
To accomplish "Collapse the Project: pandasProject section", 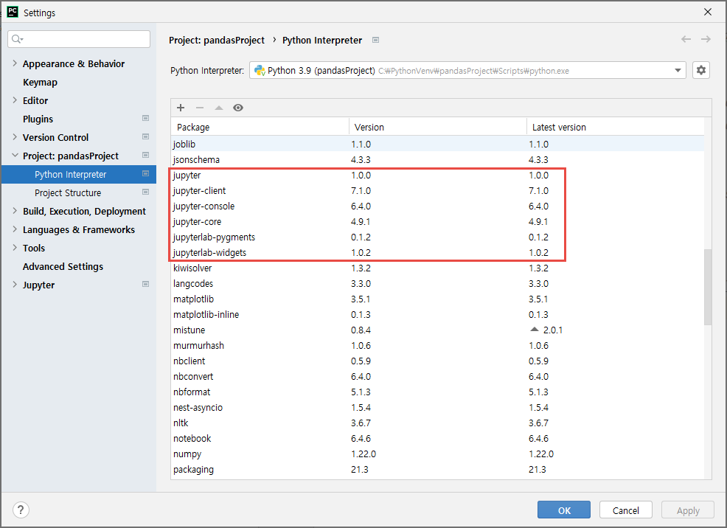I will pyautogui.click(x=15, y=156).
